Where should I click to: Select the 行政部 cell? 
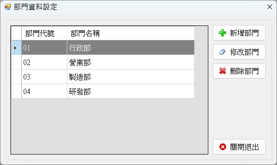[131, 48]
